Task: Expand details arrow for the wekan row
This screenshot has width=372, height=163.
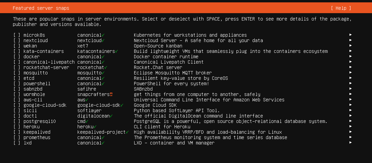Action: (x=350, y=46)
